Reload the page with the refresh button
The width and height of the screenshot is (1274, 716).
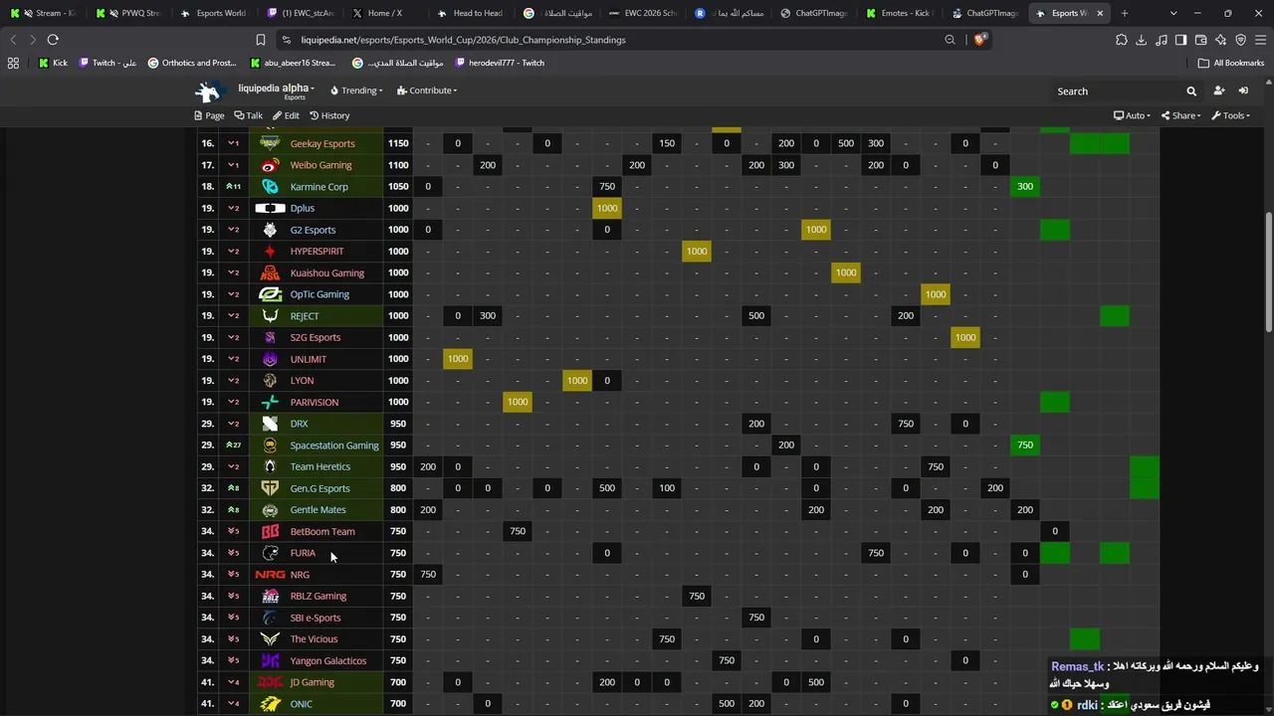pos(53,40)
